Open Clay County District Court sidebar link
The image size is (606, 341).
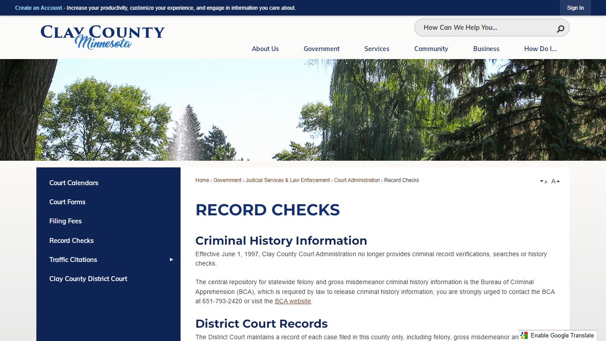pos(88,279)
